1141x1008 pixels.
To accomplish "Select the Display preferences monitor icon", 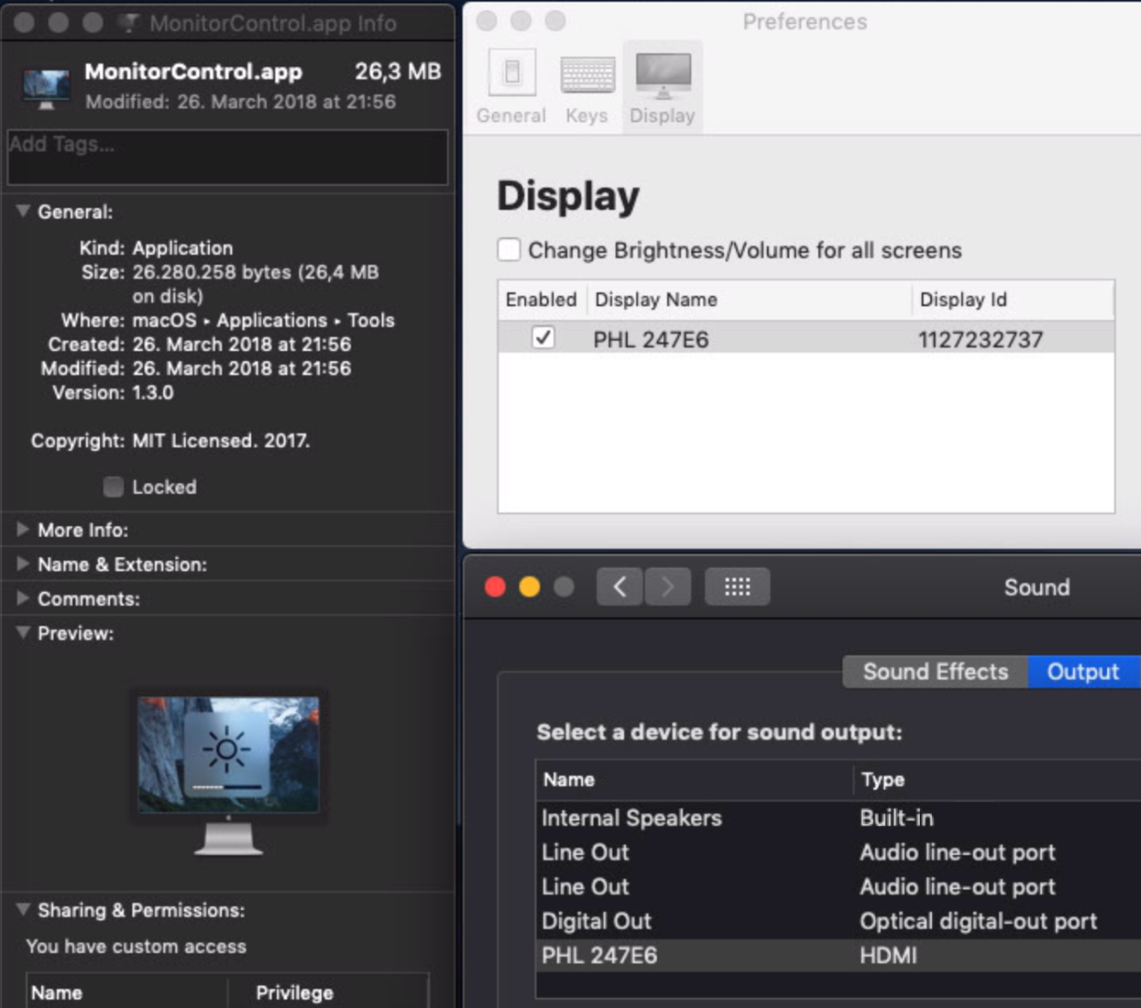I will click(x=662, y=75).
